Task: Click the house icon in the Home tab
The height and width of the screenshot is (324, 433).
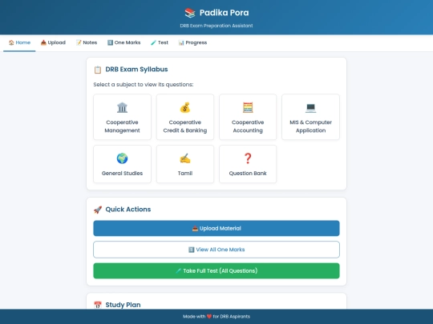Action: [x=11, y=42]
